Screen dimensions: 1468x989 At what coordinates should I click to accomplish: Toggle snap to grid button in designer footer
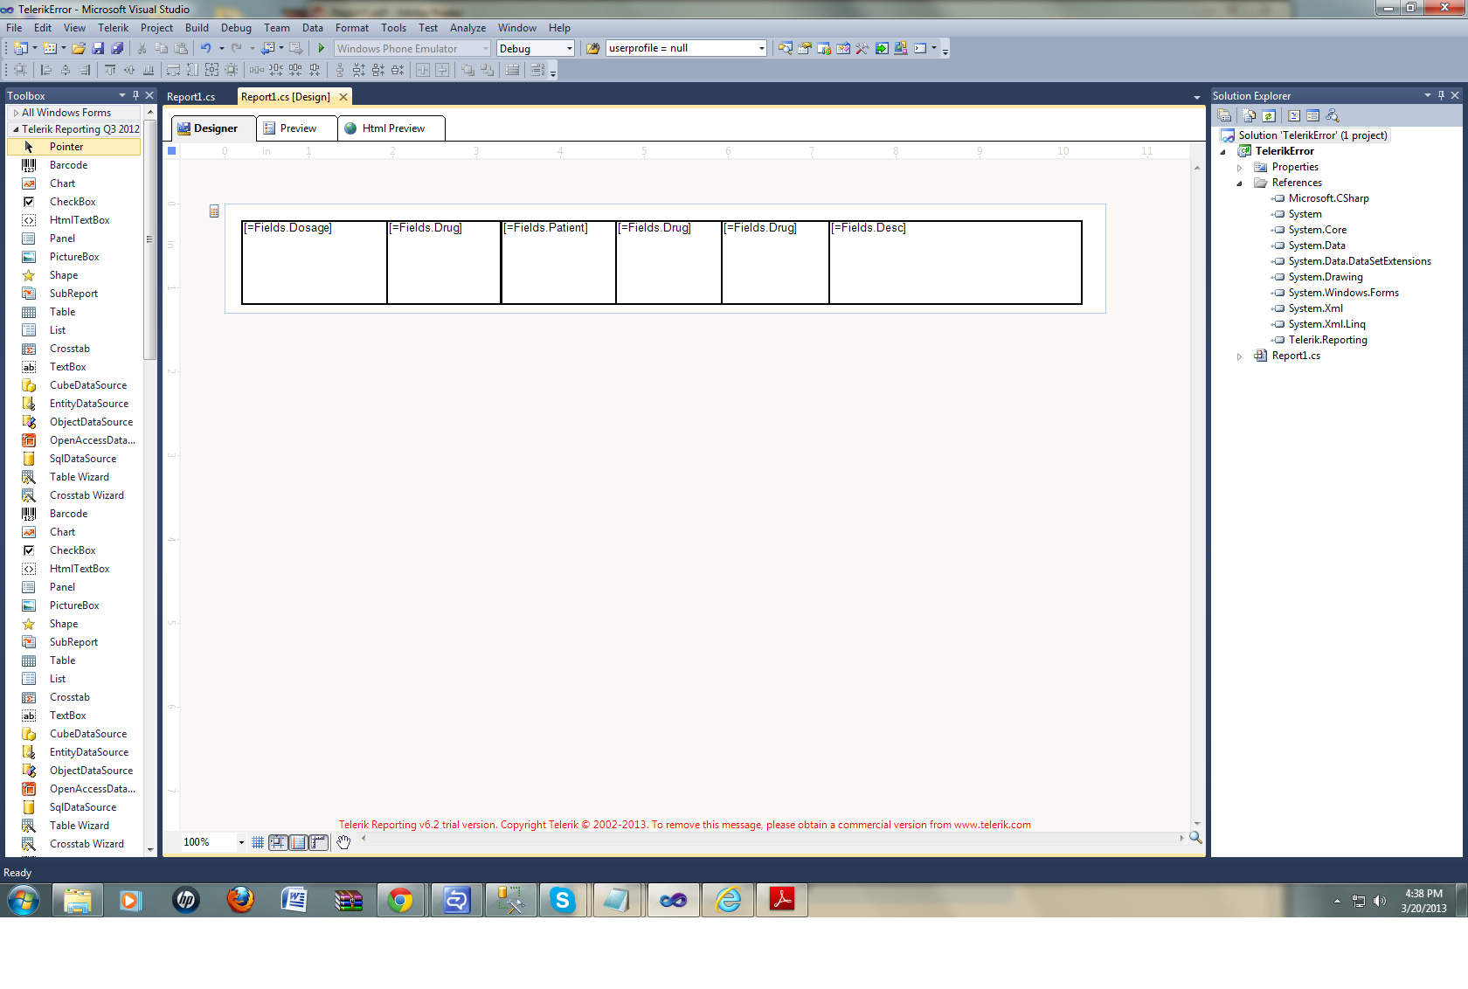(x=278, y=842)
